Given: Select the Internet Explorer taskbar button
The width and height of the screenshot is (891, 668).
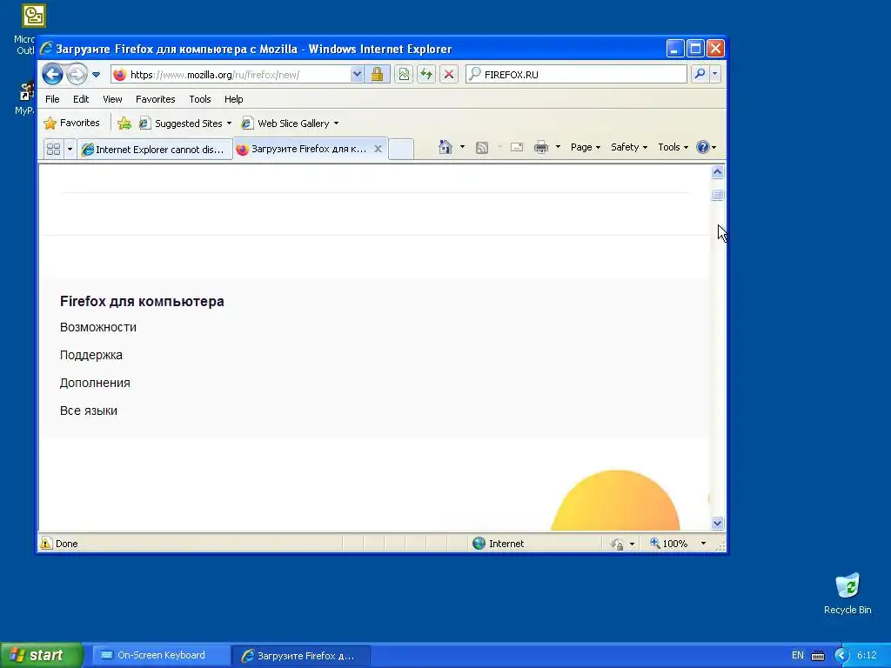Looking at the screenshot, I should click(301, 656).
